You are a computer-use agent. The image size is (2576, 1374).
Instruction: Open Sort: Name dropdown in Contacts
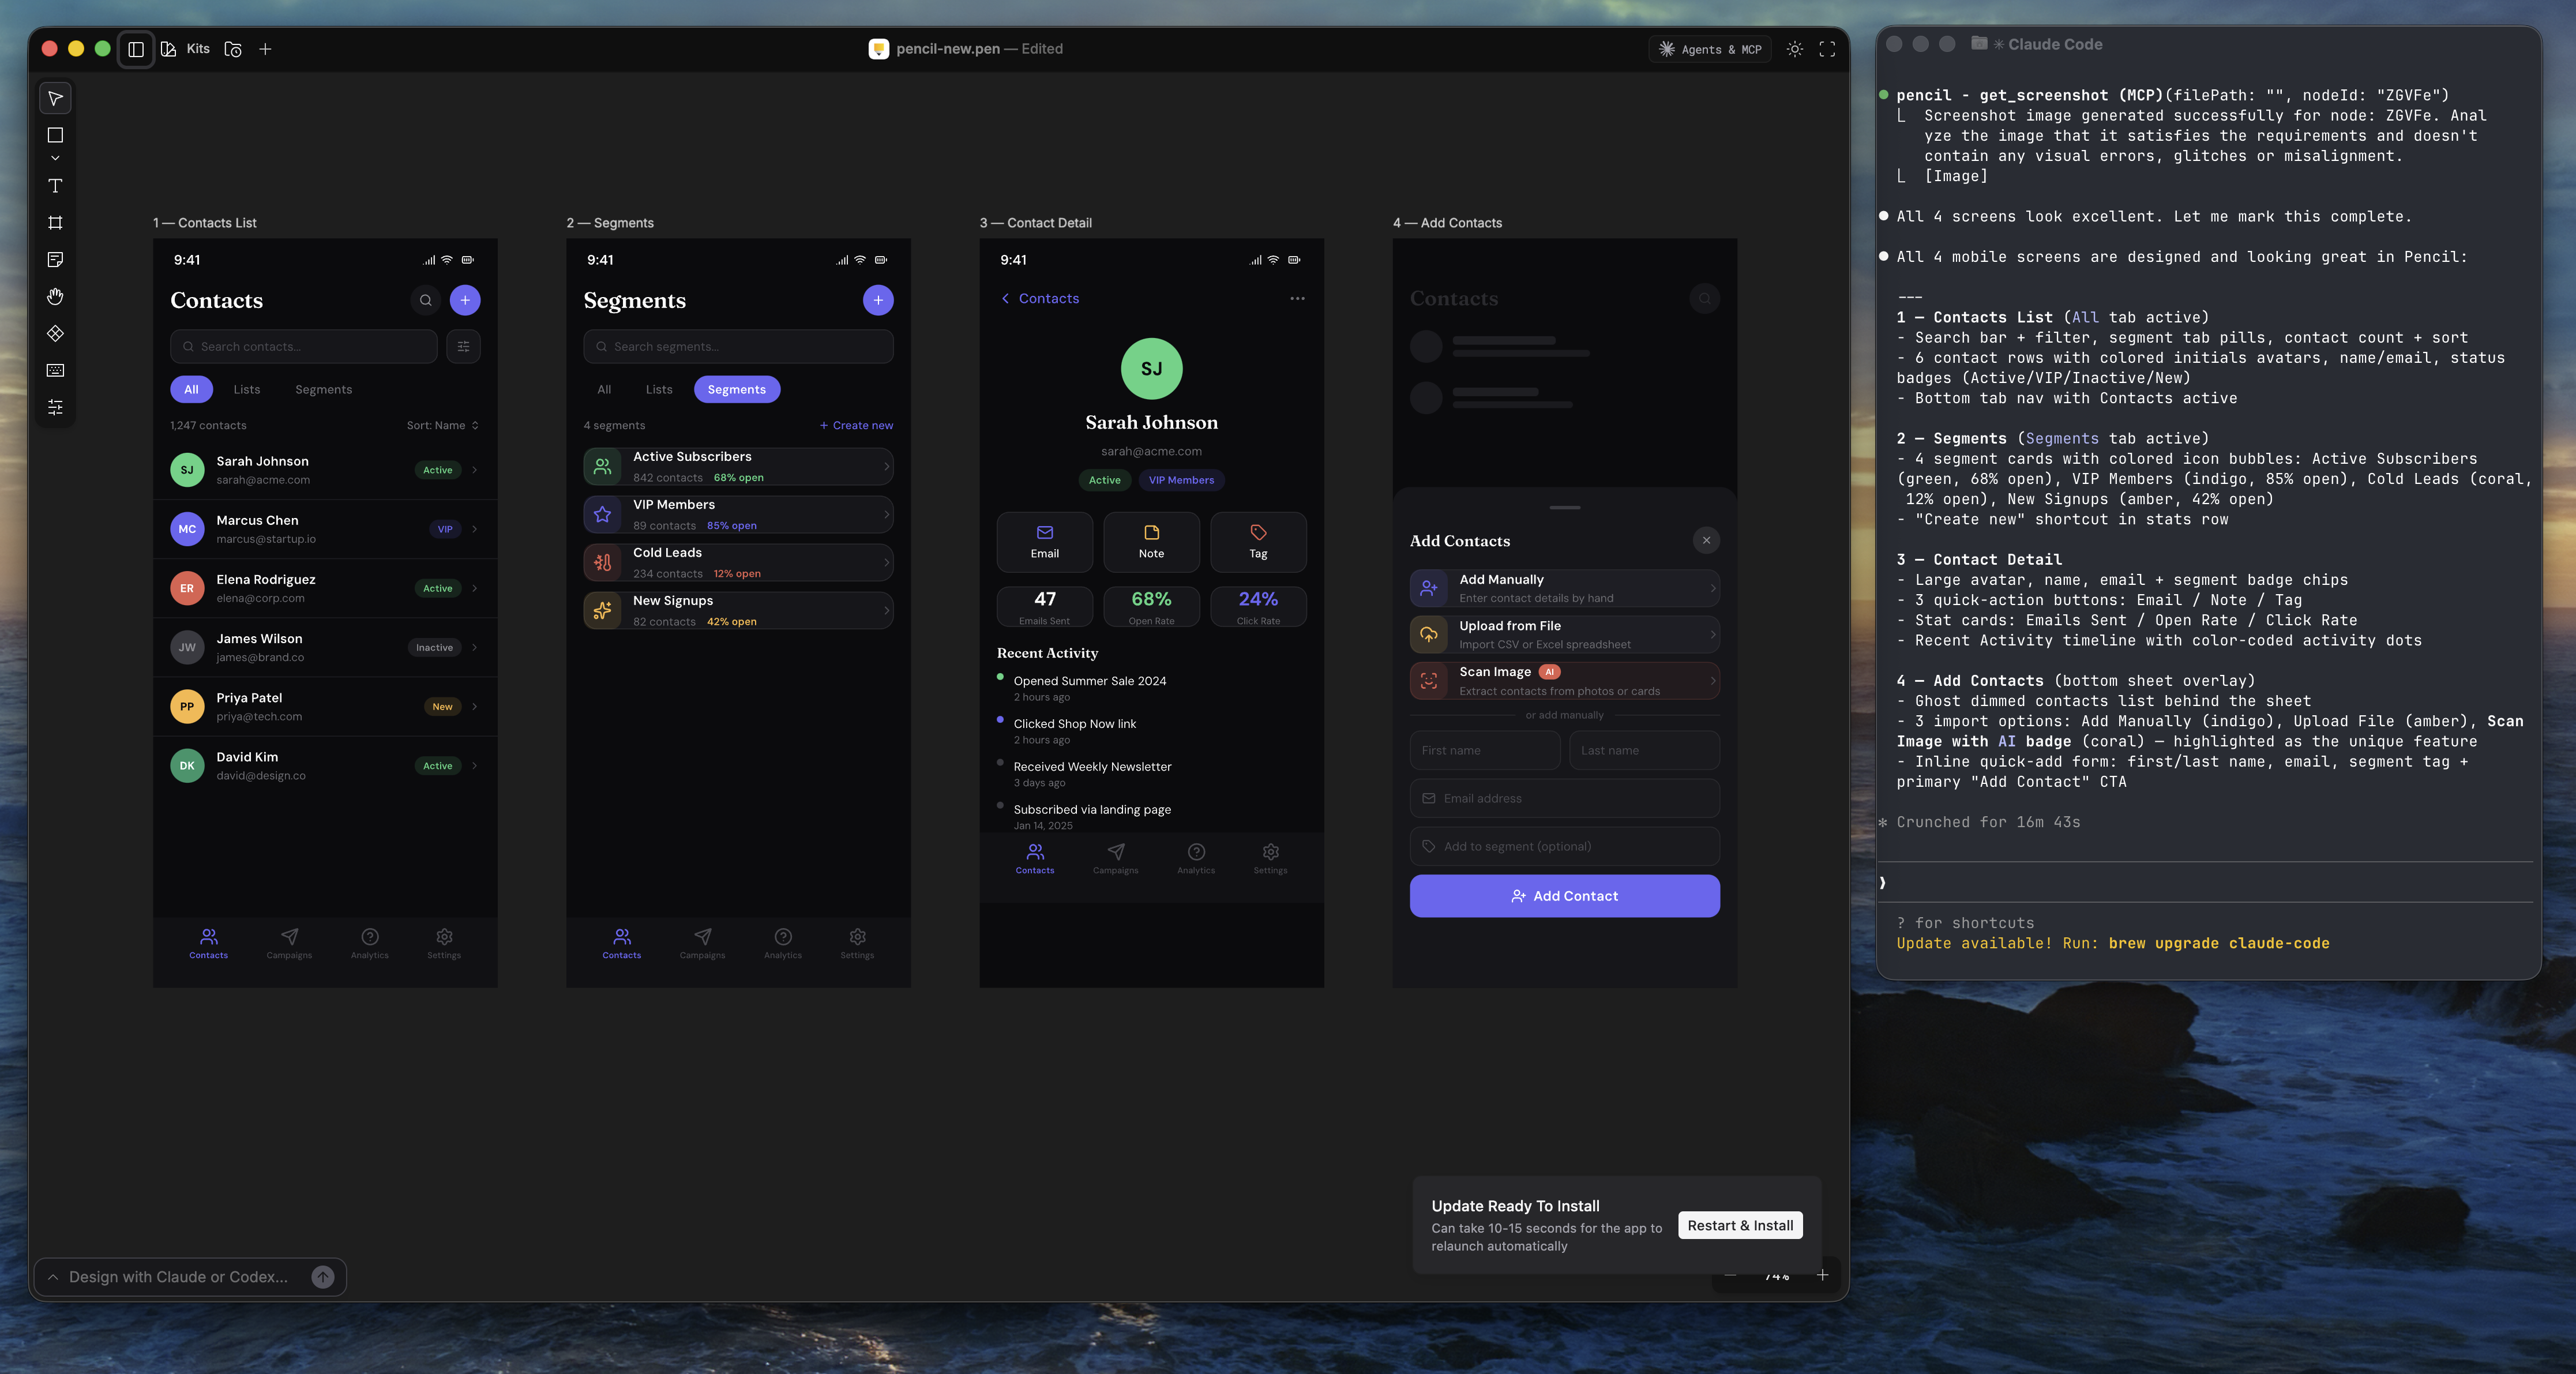tap(442, 425)
